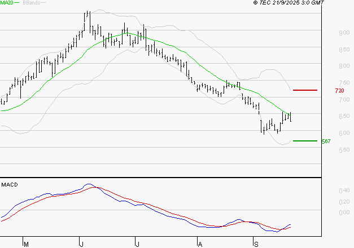Click the BBands legend label
The width and height of the screenshot is (354, 248).
32,3
